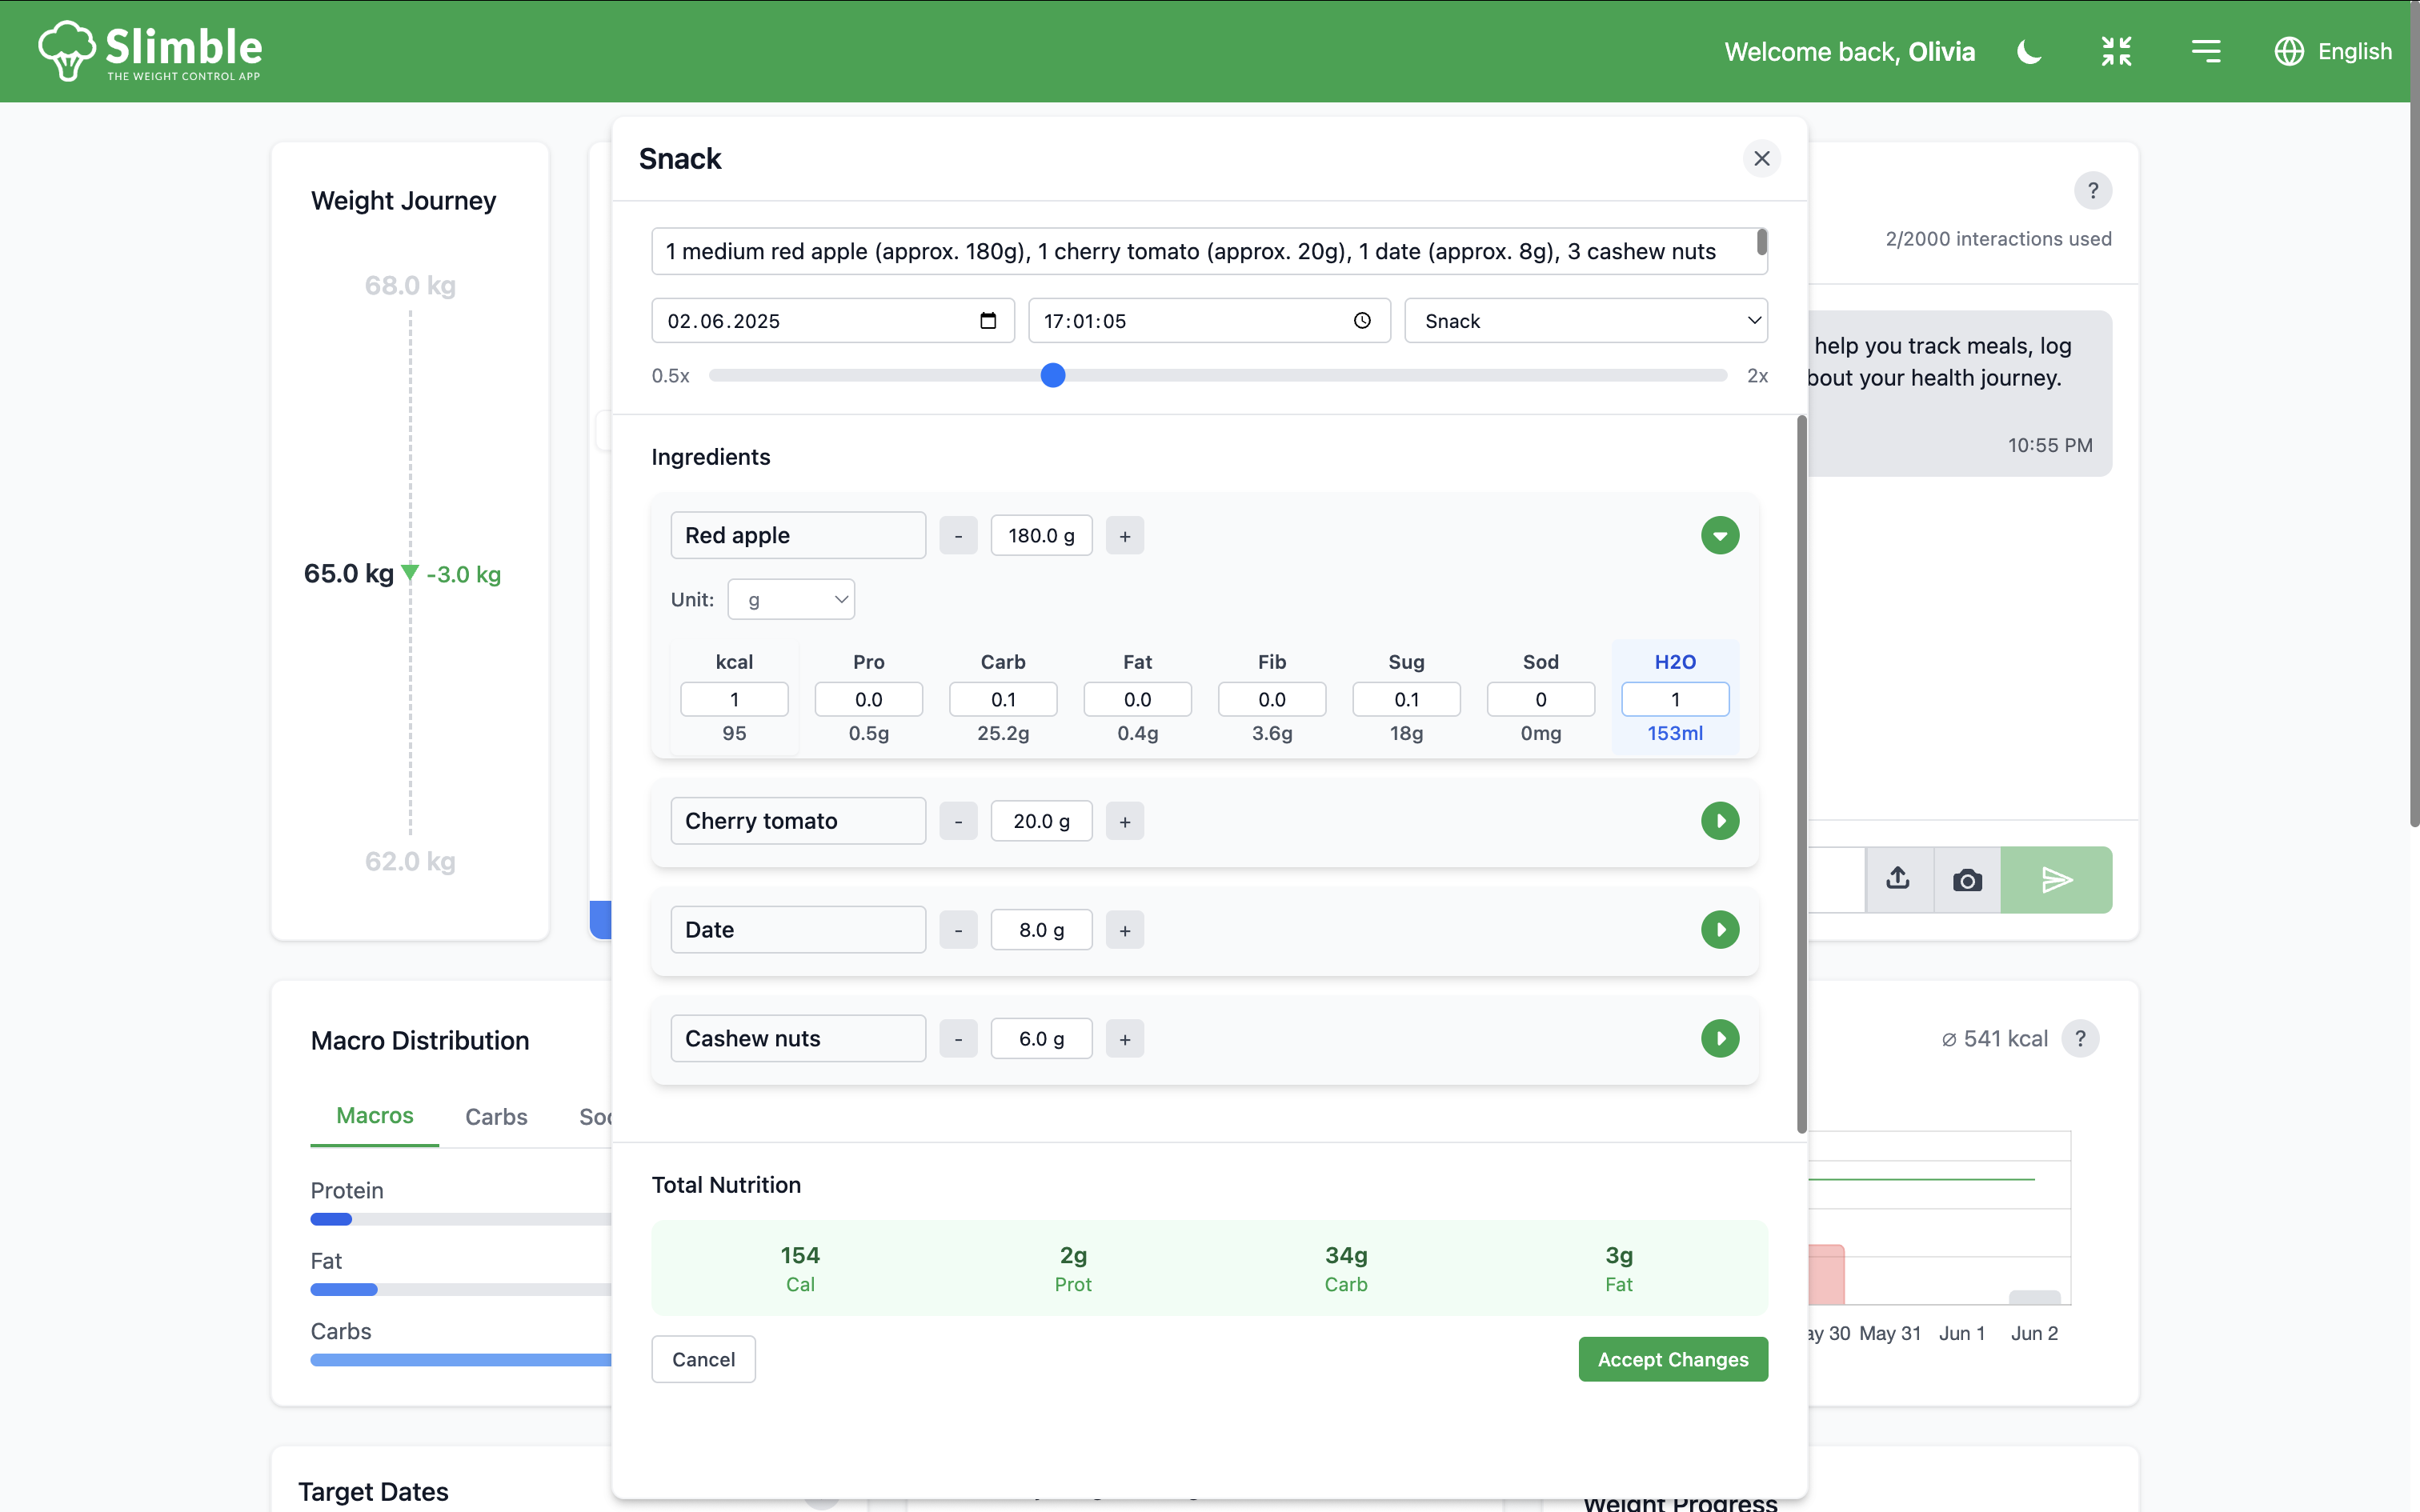Switch to the Carbs tab
The image size is (2420, 1512).
pyautogui.click(x=496, y=1117)
